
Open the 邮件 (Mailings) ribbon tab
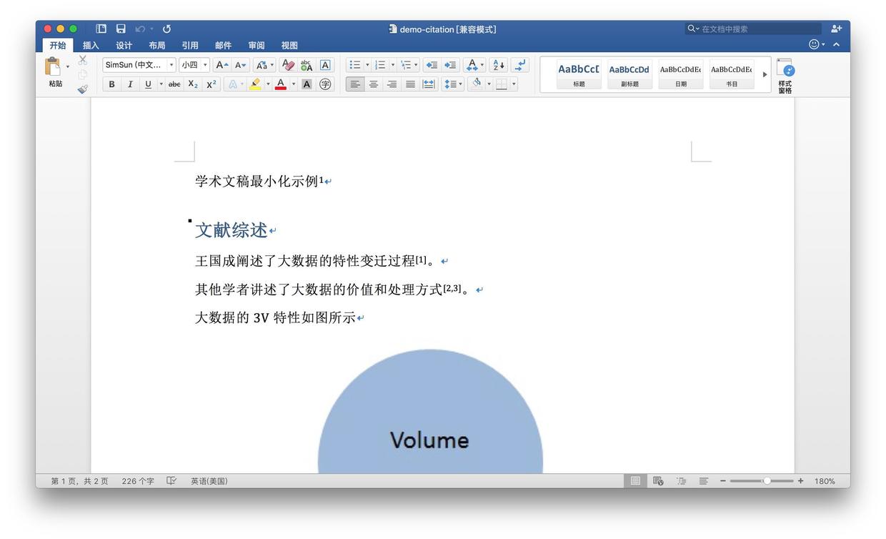coord(223,45)
